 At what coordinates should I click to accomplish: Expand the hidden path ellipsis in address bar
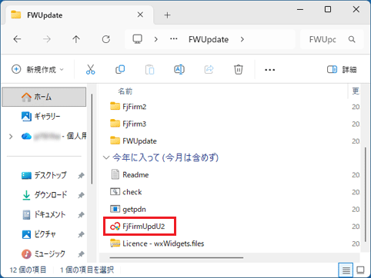[x=174, y=39]
